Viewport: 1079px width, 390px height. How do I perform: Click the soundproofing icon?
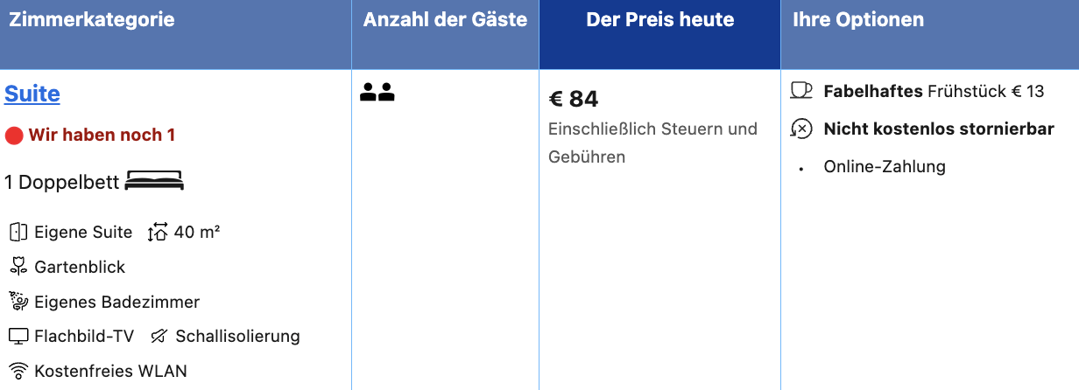[x=159, y=336]
